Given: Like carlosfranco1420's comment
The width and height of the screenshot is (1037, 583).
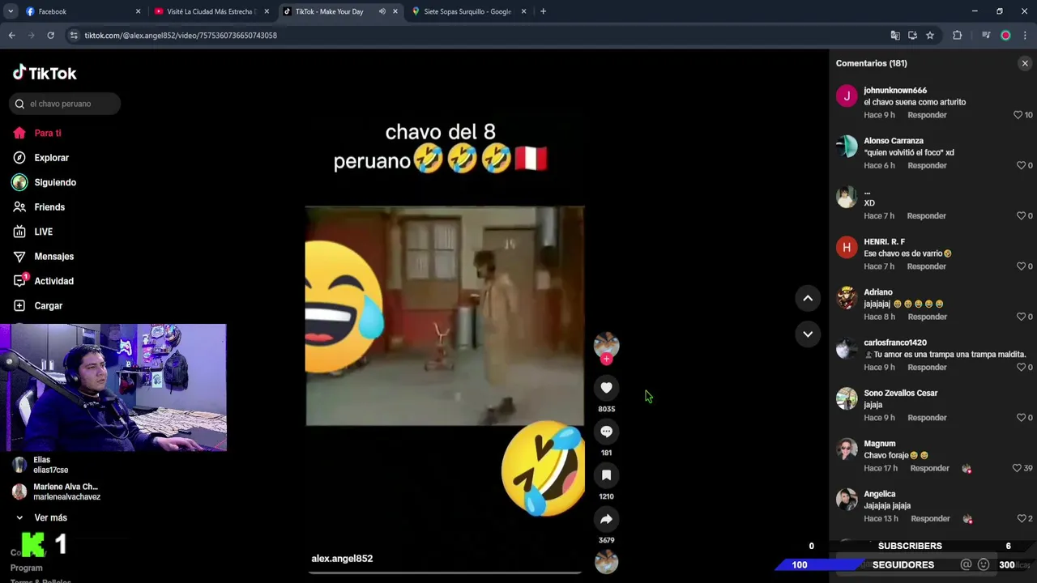Looking at the screenshot, I should tap(1021, 367).
